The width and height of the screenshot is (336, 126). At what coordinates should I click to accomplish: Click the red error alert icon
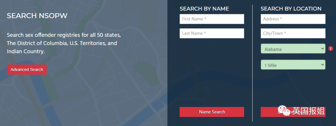[x=331, y=49]
